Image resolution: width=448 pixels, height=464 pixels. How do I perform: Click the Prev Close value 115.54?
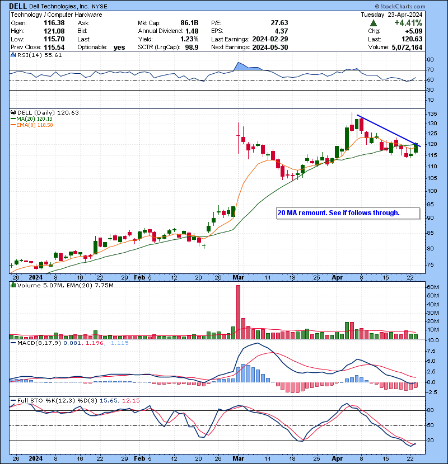tap(54, 47)
